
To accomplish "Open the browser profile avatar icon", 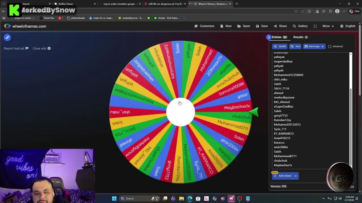I will 337,11.
